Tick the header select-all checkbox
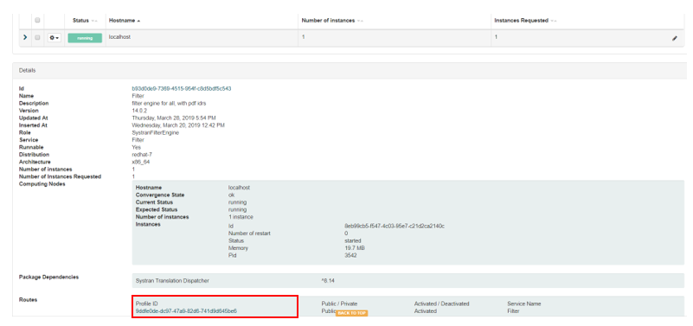693x326 pixels. coord(37,20)
